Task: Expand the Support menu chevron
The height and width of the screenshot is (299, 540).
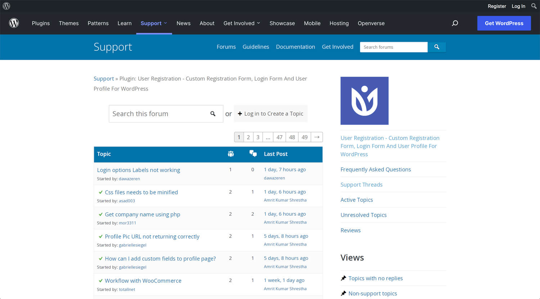Action: tap(166, 23)
